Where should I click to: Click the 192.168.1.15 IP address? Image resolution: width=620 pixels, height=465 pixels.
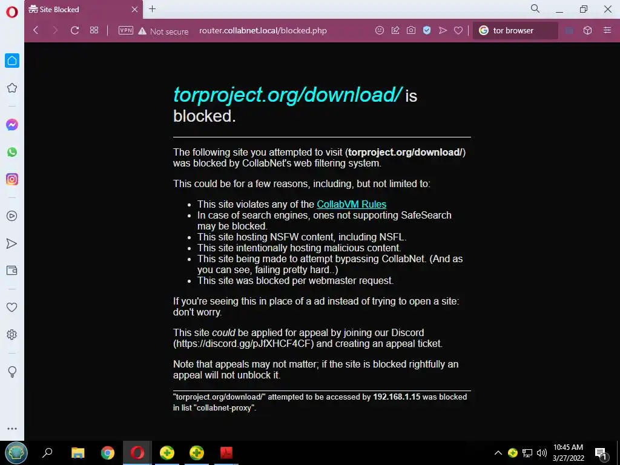click(397, 397)
